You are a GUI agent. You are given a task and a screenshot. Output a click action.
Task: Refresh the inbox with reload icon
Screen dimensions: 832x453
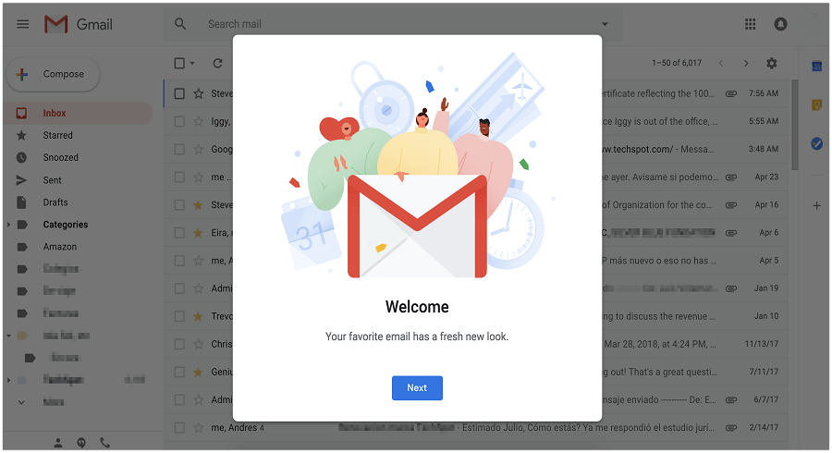click(x=217, y=63)
